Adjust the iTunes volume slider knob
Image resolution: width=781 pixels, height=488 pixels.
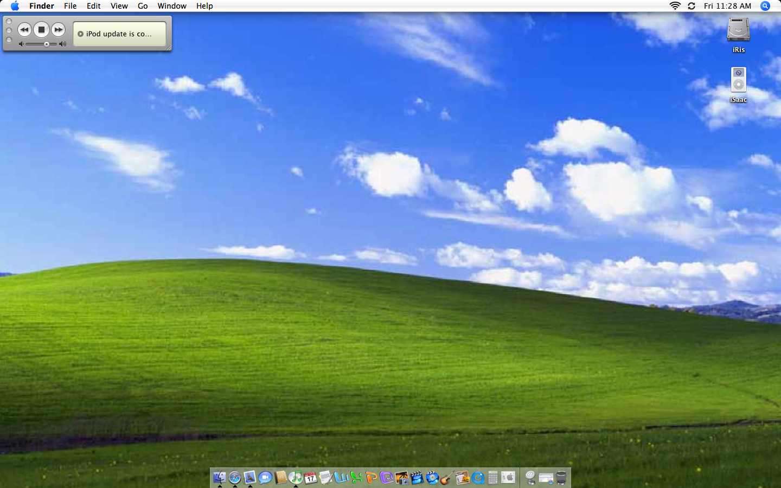47,44
